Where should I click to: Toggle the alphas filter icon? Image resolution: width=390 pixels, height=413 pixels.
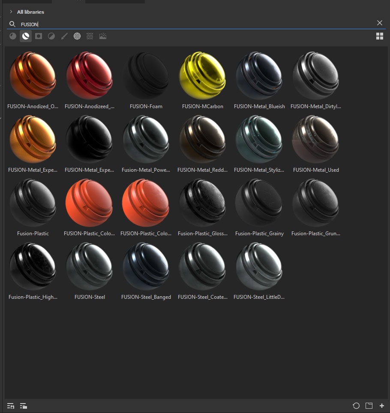77,36
